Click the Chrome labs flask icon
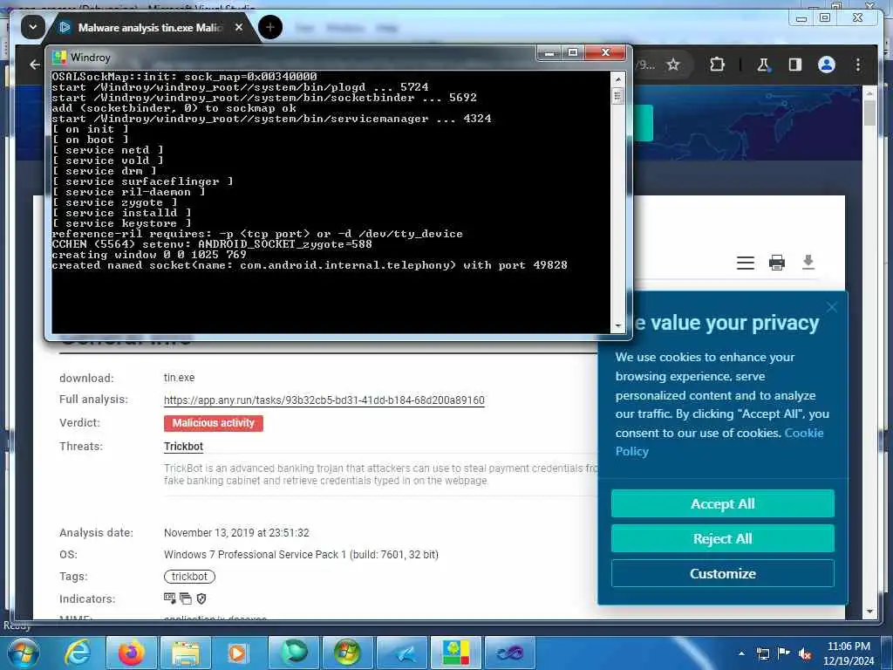893x670 pixels. coord(764,65)
